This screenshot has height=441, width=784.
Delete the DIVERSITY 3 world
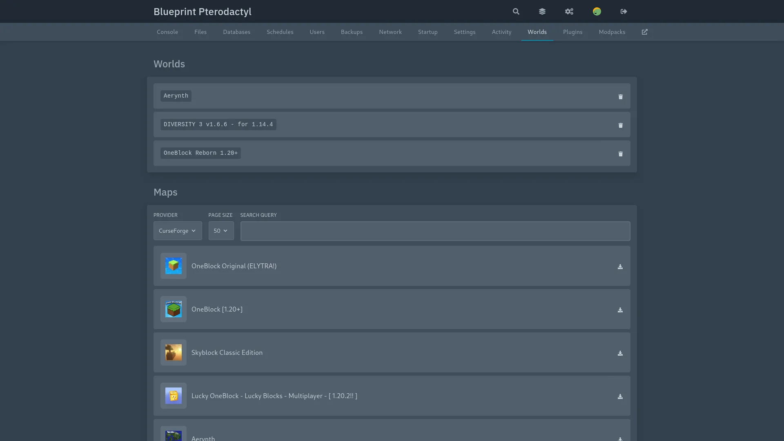click(620, 125)
